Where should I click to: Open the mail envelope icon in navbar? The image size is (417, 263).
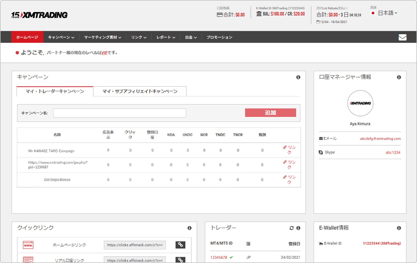[x=402, y=37]
